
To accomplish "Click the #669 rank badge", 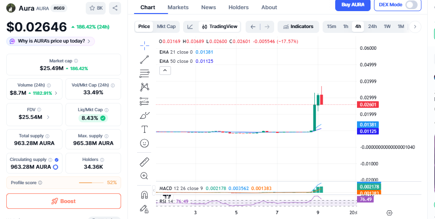I will pos(59,8).
